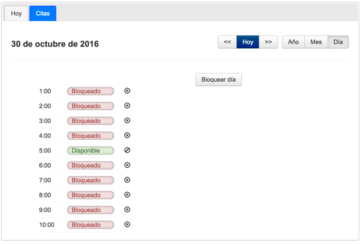
Task: Go to the previous day with <<
Action: tap(227, 42)
